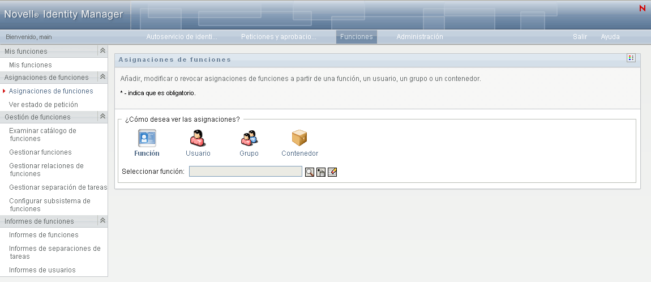Click the Seleccionar función text field
The image size is (651, 282).
245,172
